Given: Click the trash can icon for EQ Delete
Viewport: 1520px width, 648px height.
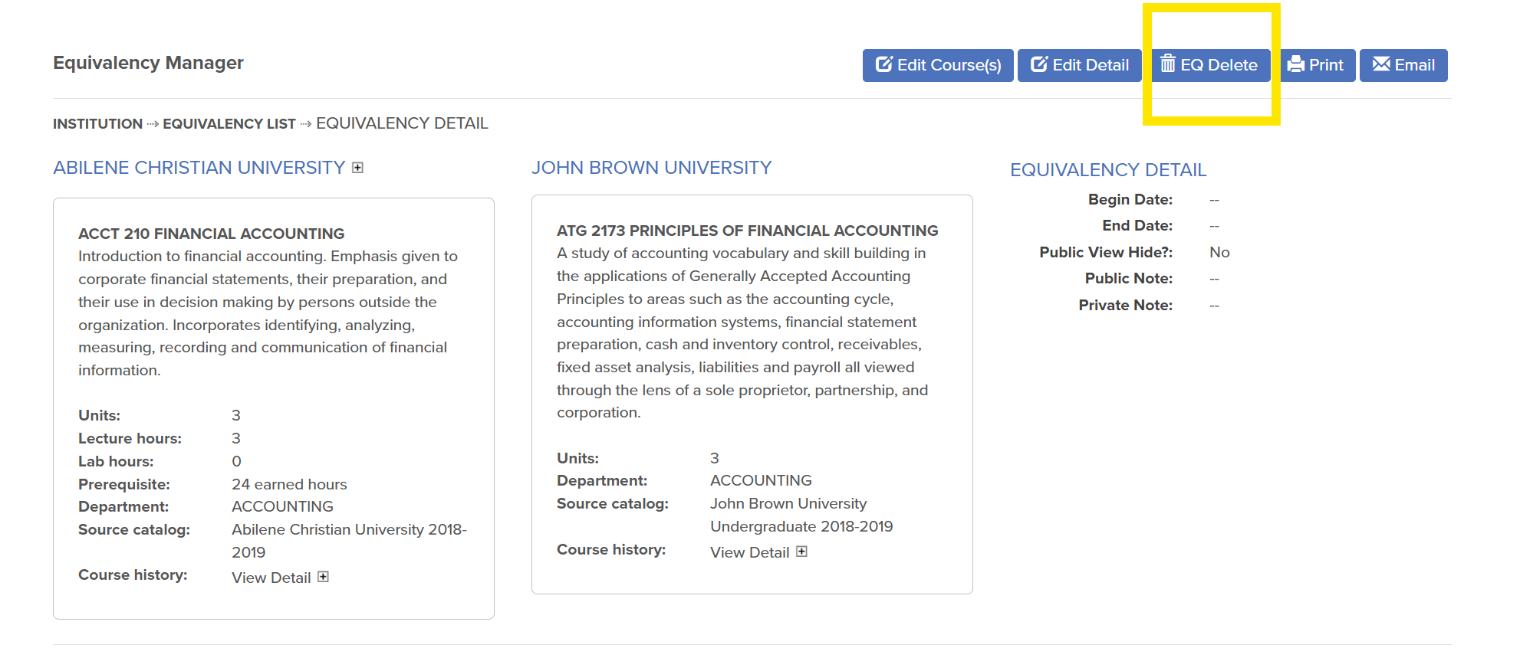Looking at the screenshot, I should [1168, 64].
